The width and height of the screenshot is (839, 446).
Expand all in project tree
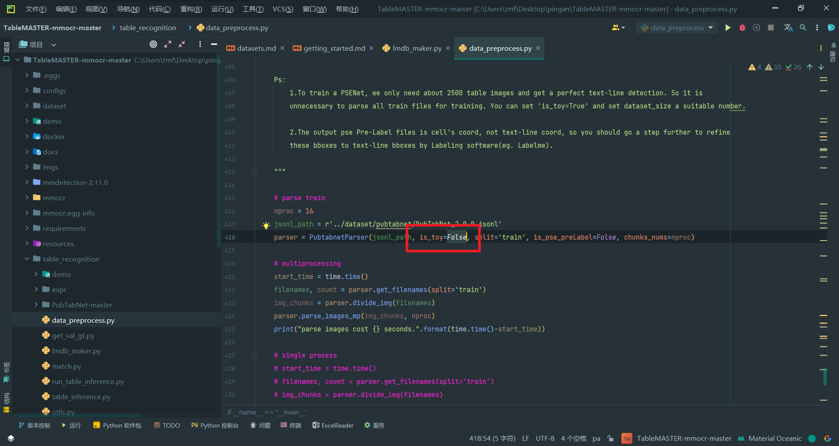168,44
